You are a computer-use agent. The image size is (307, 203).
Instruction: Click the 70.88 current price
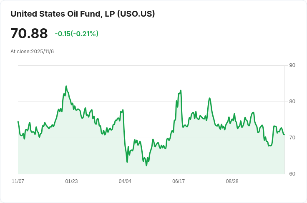(29, 33)
